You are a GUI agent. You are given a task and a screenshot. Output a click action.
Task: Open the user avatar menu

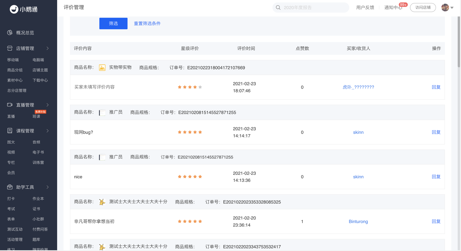(445, 8)
